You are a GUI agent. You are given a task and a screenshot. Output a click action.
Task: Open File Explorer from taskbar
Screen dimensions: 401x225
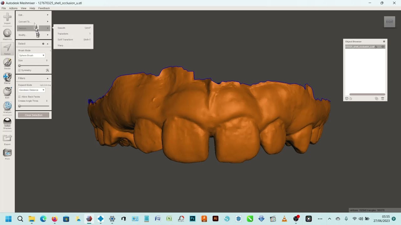click(32, 219)
